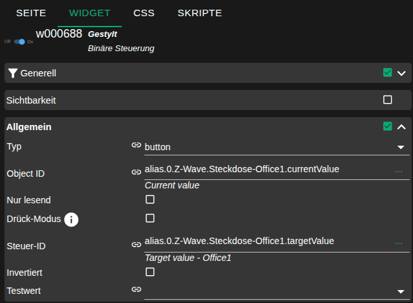
Task: Enable the Nur lesend checkbox
Action: click(x=150, y=199)
